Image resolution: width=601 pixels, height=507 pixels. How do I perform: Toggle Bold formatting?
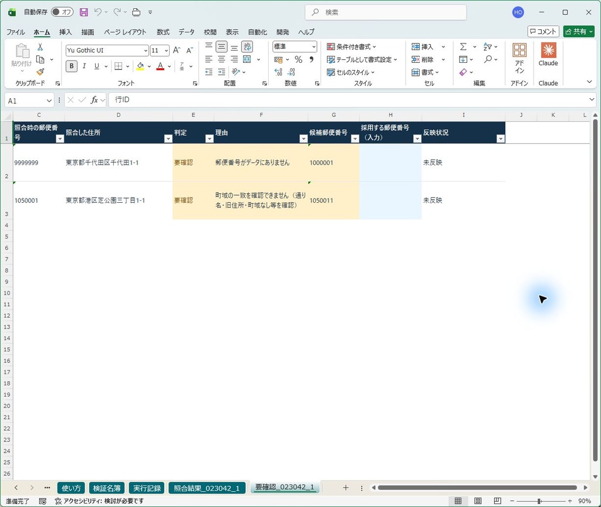coord(71,66)
